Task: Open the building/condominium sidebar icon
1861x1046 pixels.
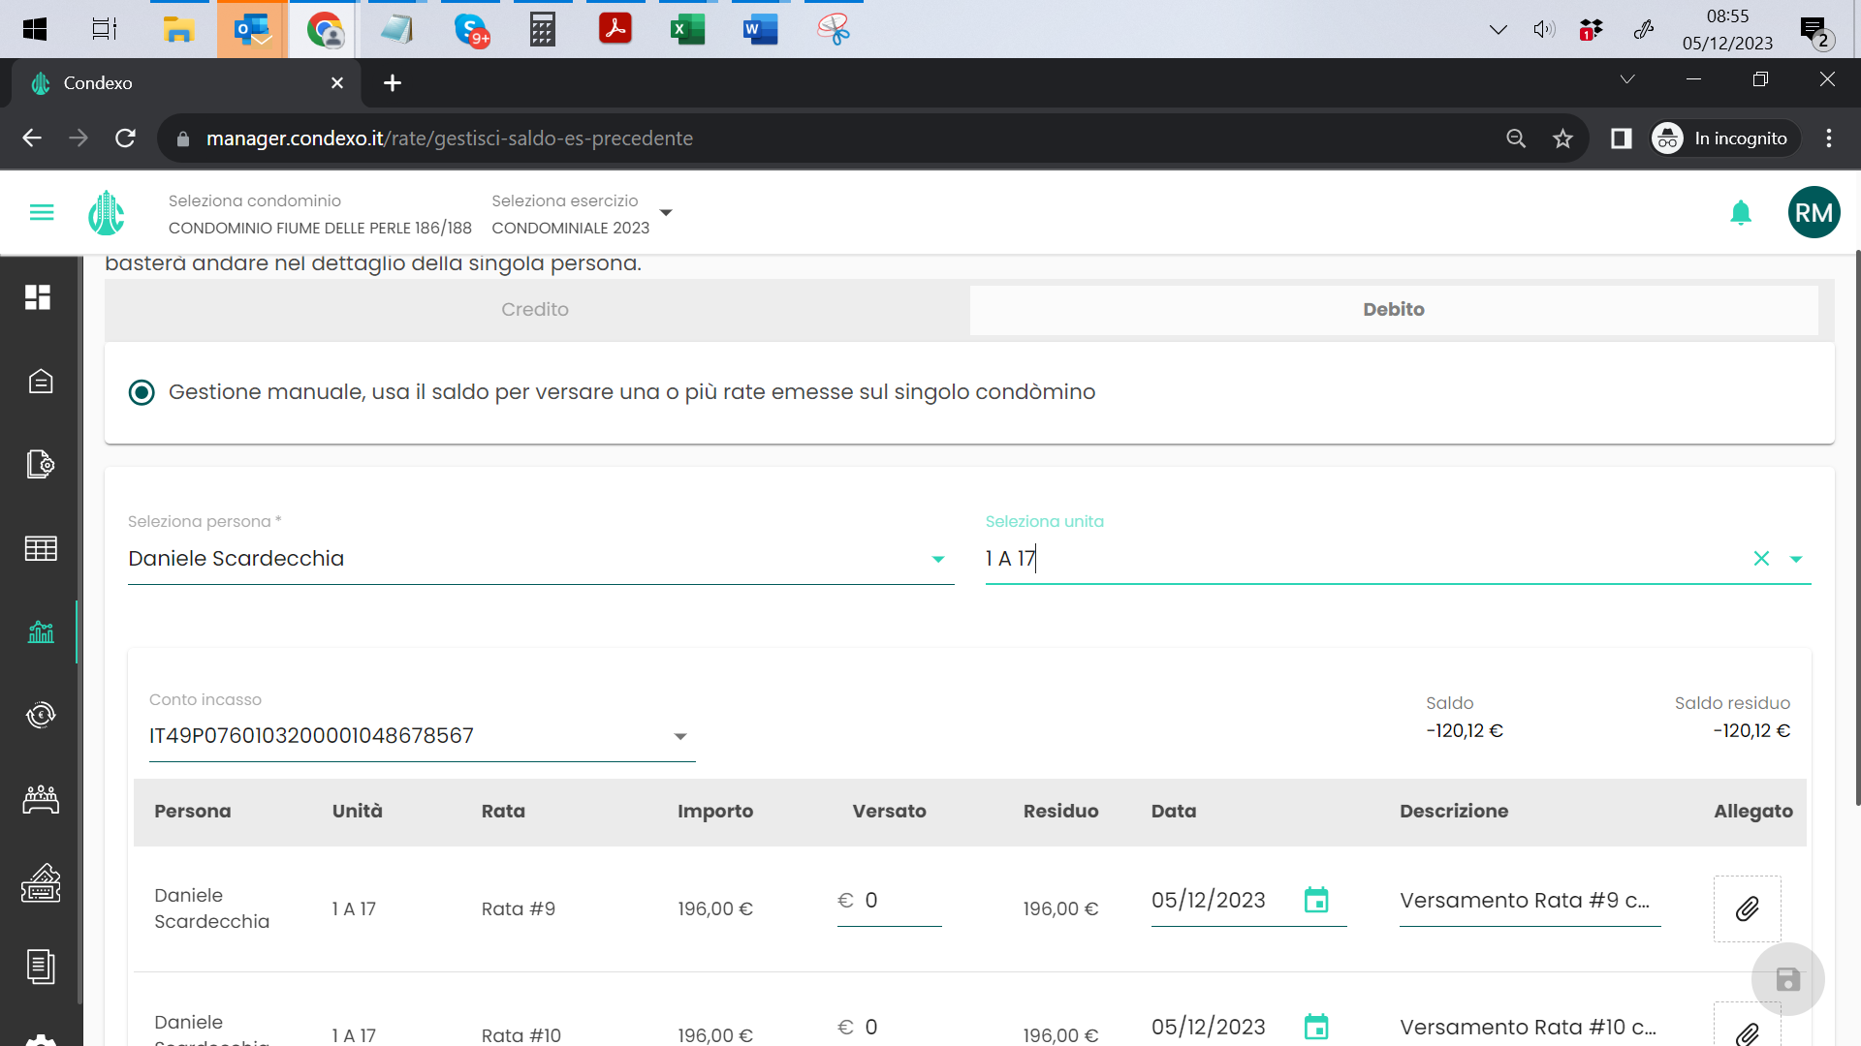Action: [41, 382]
